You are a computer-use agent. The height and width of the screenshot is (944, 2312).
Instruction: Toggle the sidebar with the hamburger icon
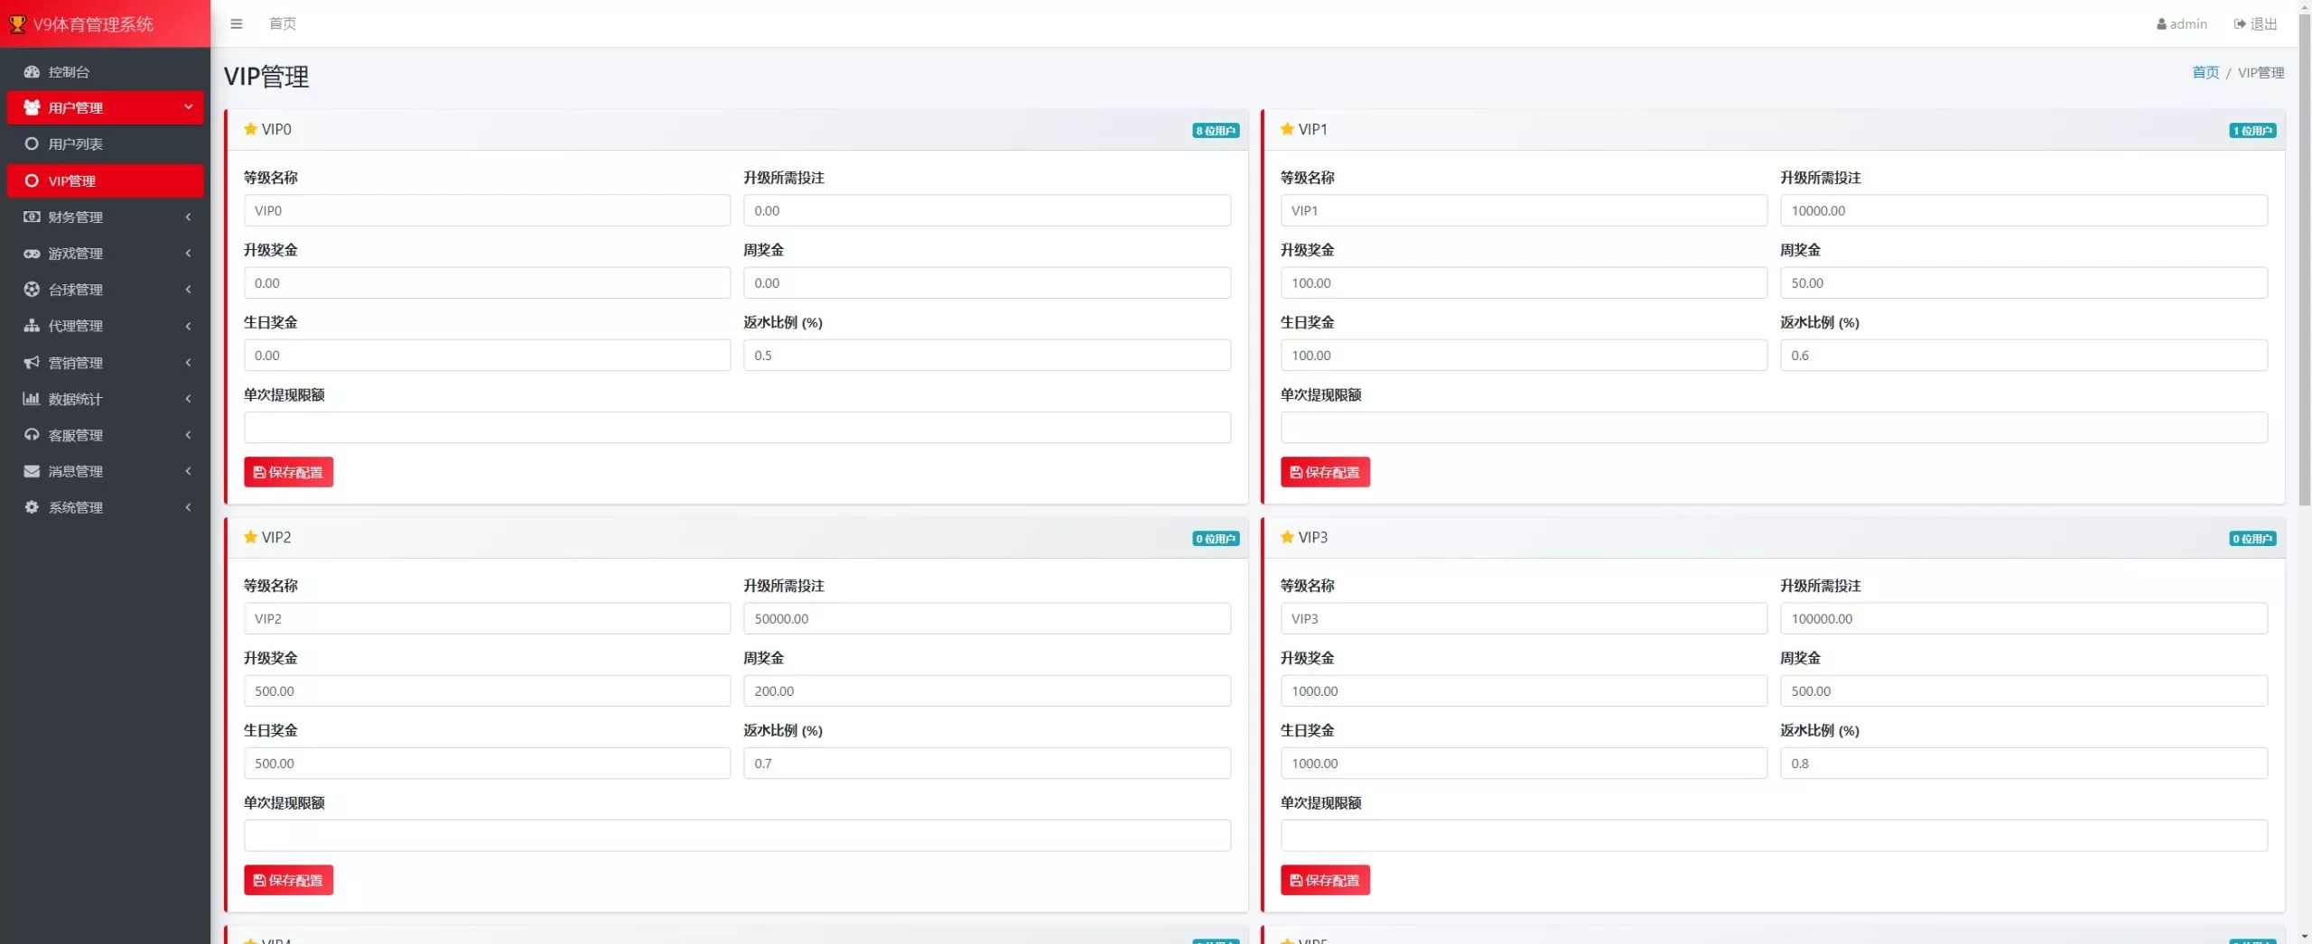[x=237, y=23]
